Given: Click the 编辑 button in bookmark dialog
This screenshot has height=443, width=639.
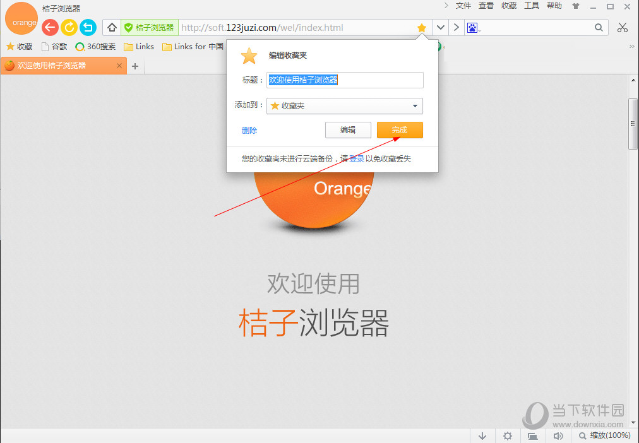Looking at the screenshot, I should tap(348, 130).
